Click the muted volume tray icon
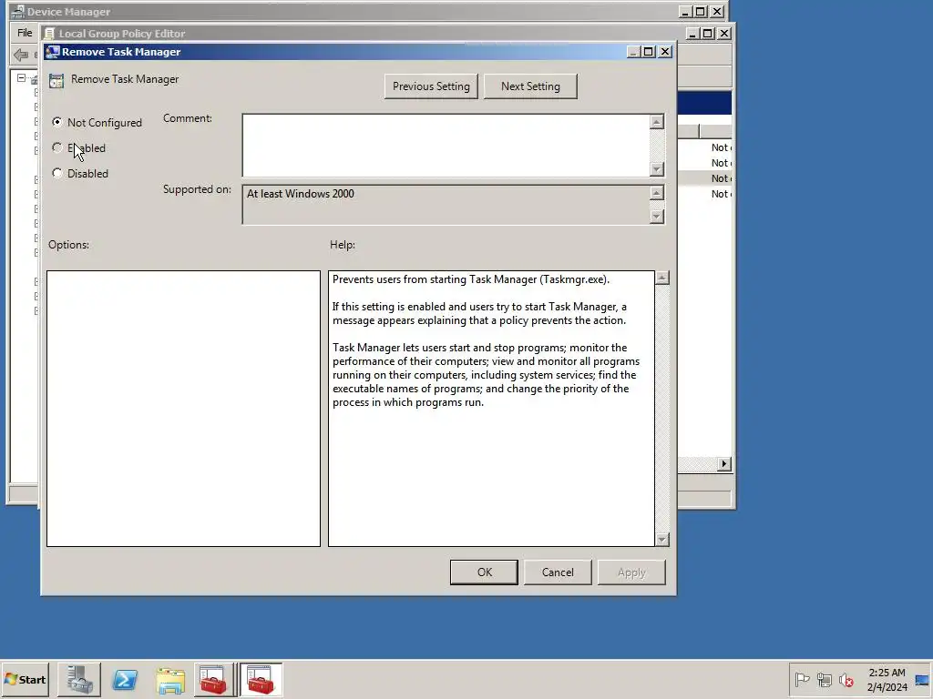 point(846,679)
